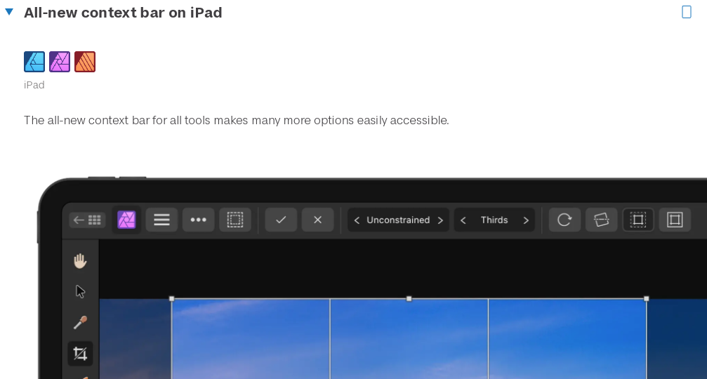Viewport: 707px width, 379px height.
Task: Click the top-right crop handle
Action: coord(646,299)
